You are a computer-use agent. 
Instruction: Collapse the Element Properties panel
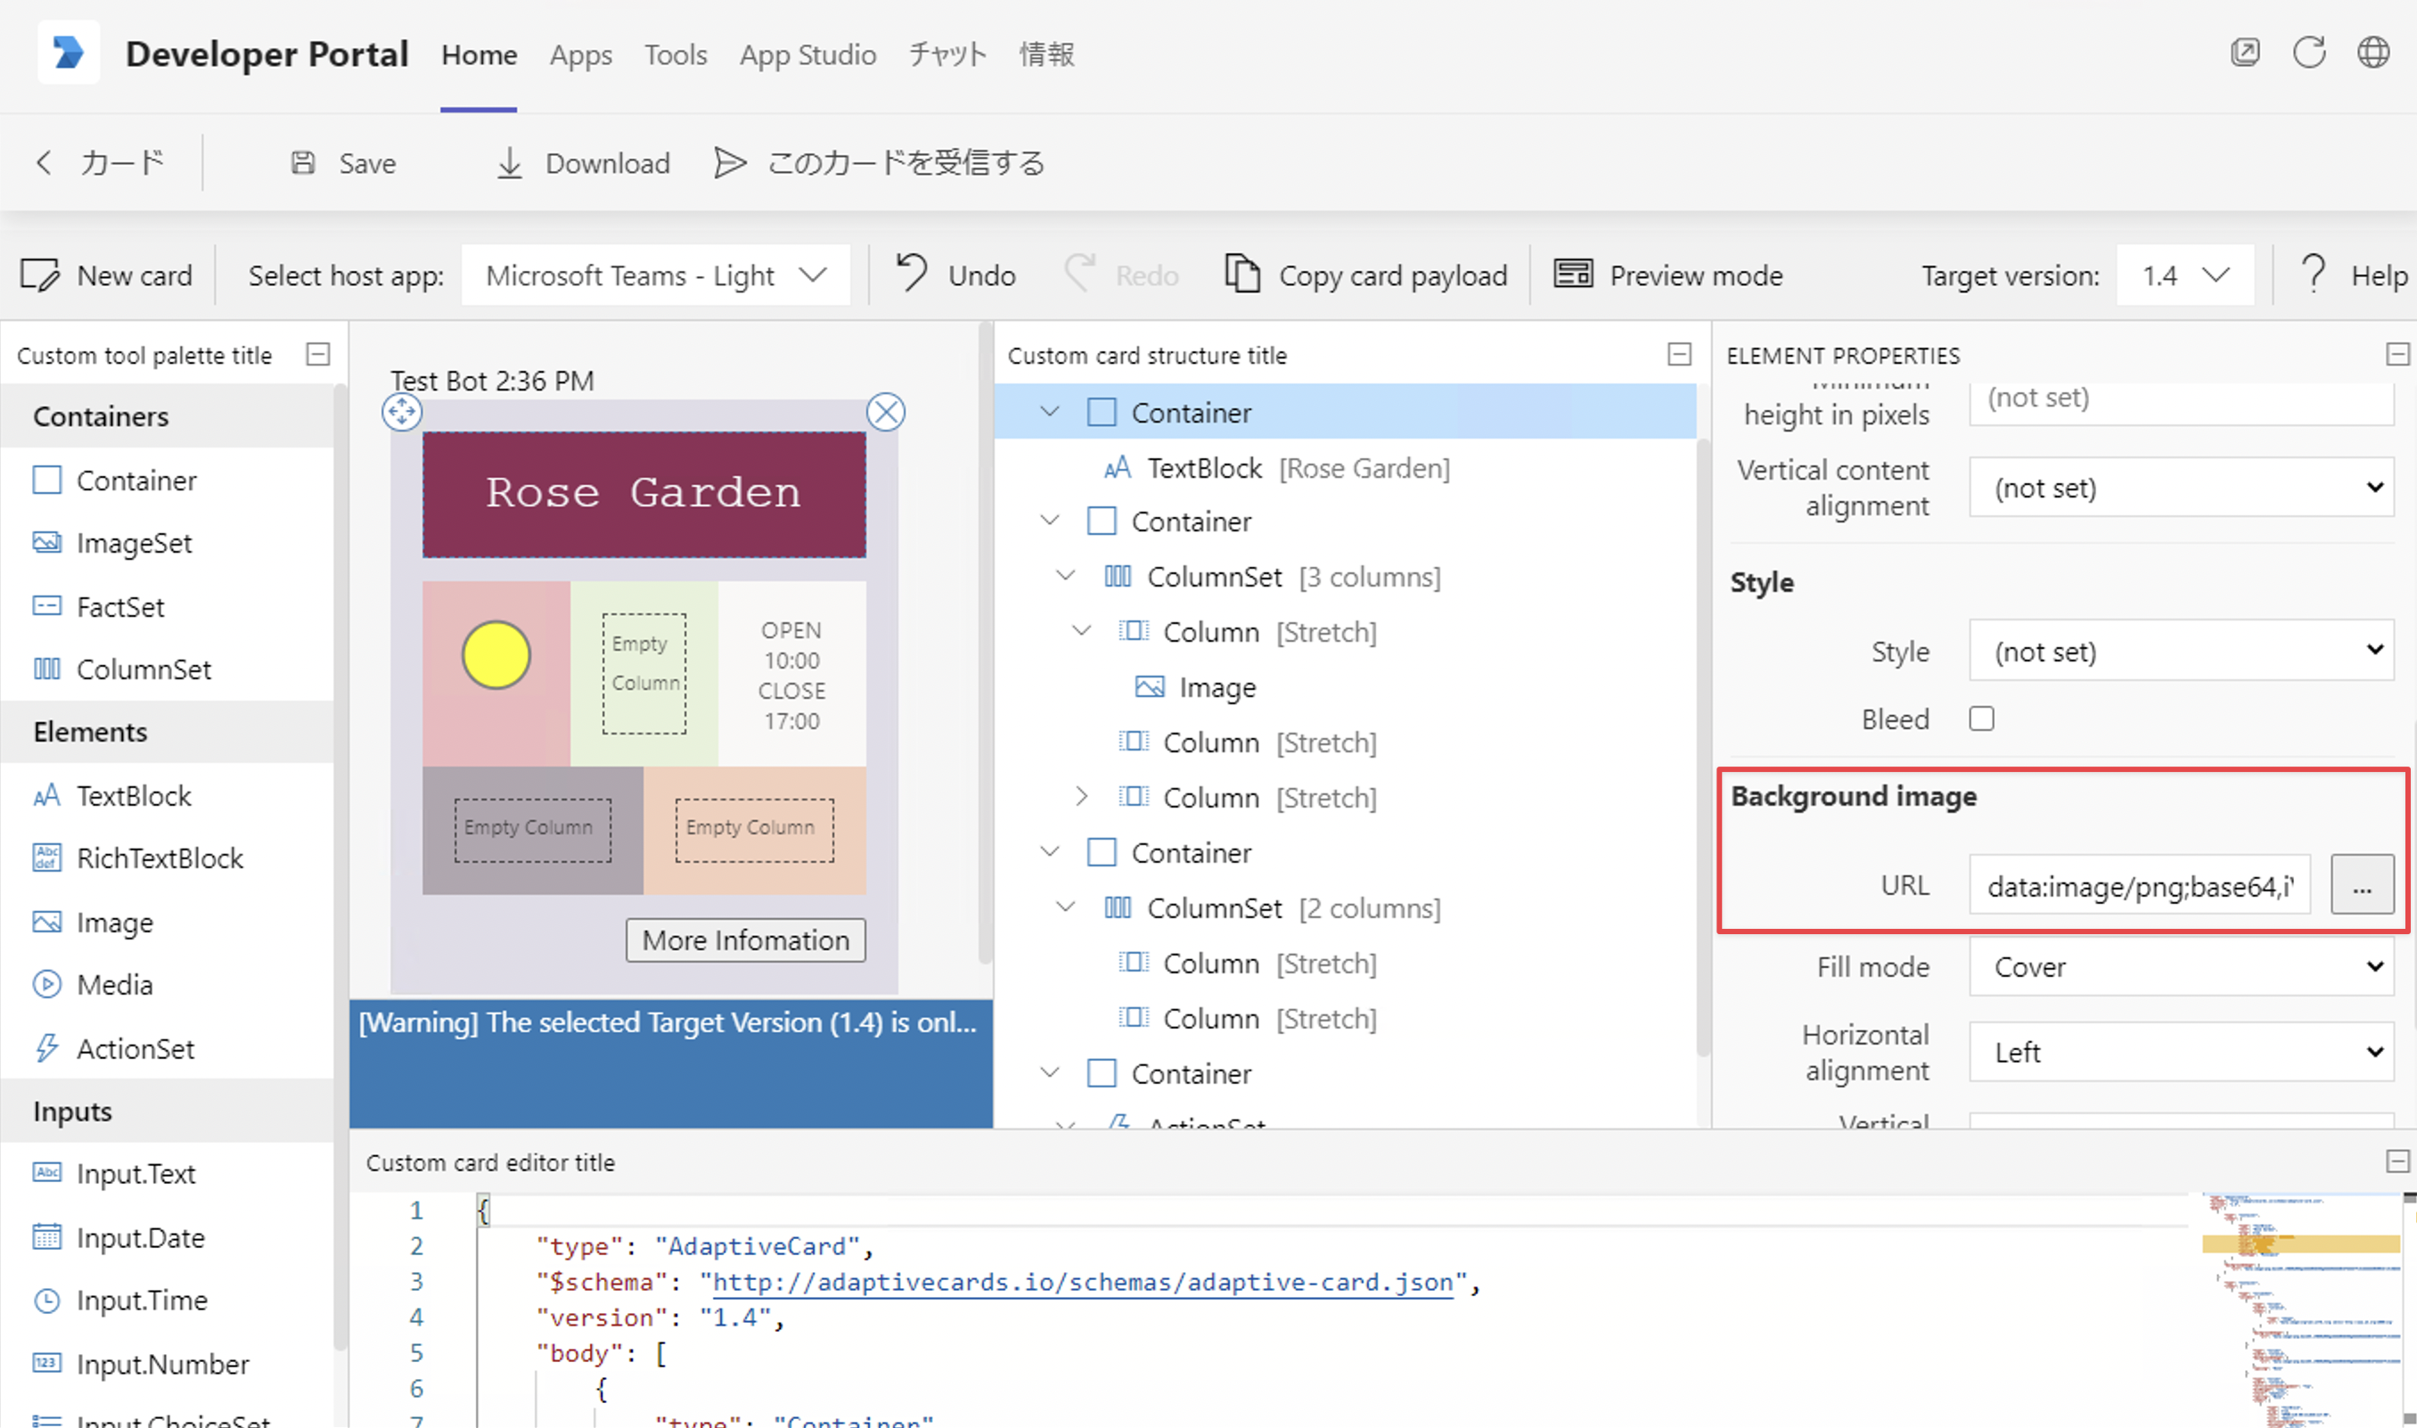point(2397,354)
